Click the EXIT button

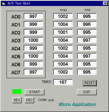pos(87,92)
